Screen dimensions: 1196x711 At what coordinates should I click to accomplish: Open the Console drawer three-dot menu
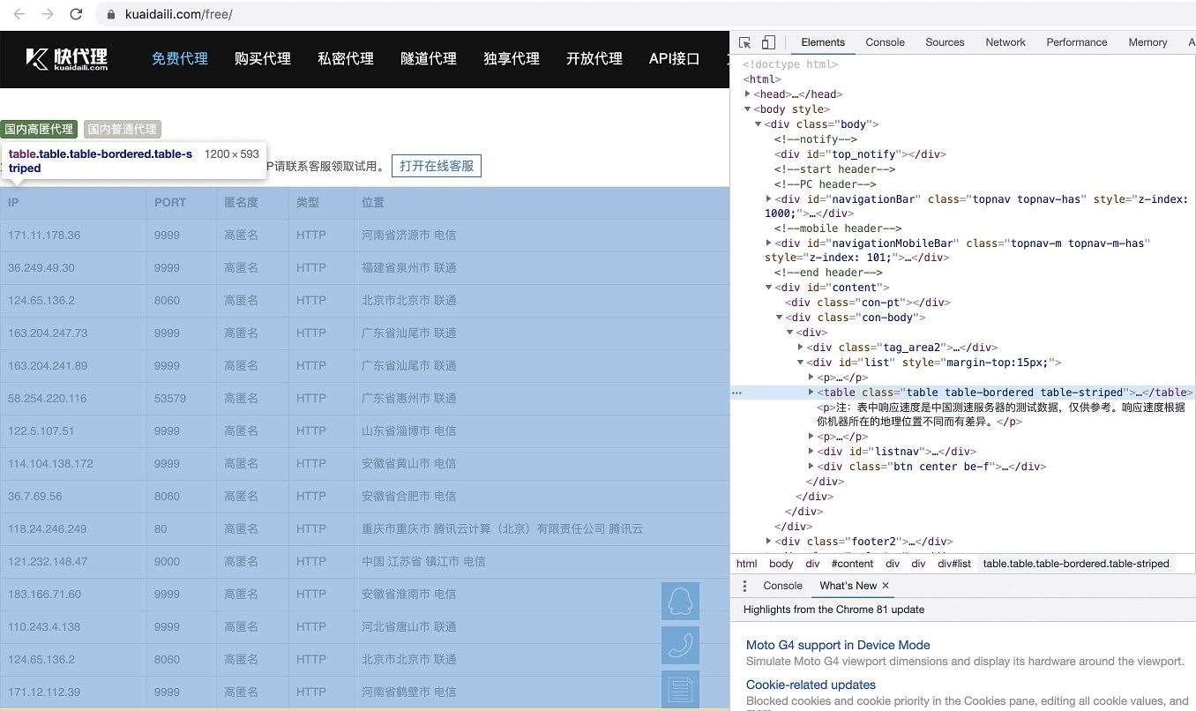(x=745, y=585)
